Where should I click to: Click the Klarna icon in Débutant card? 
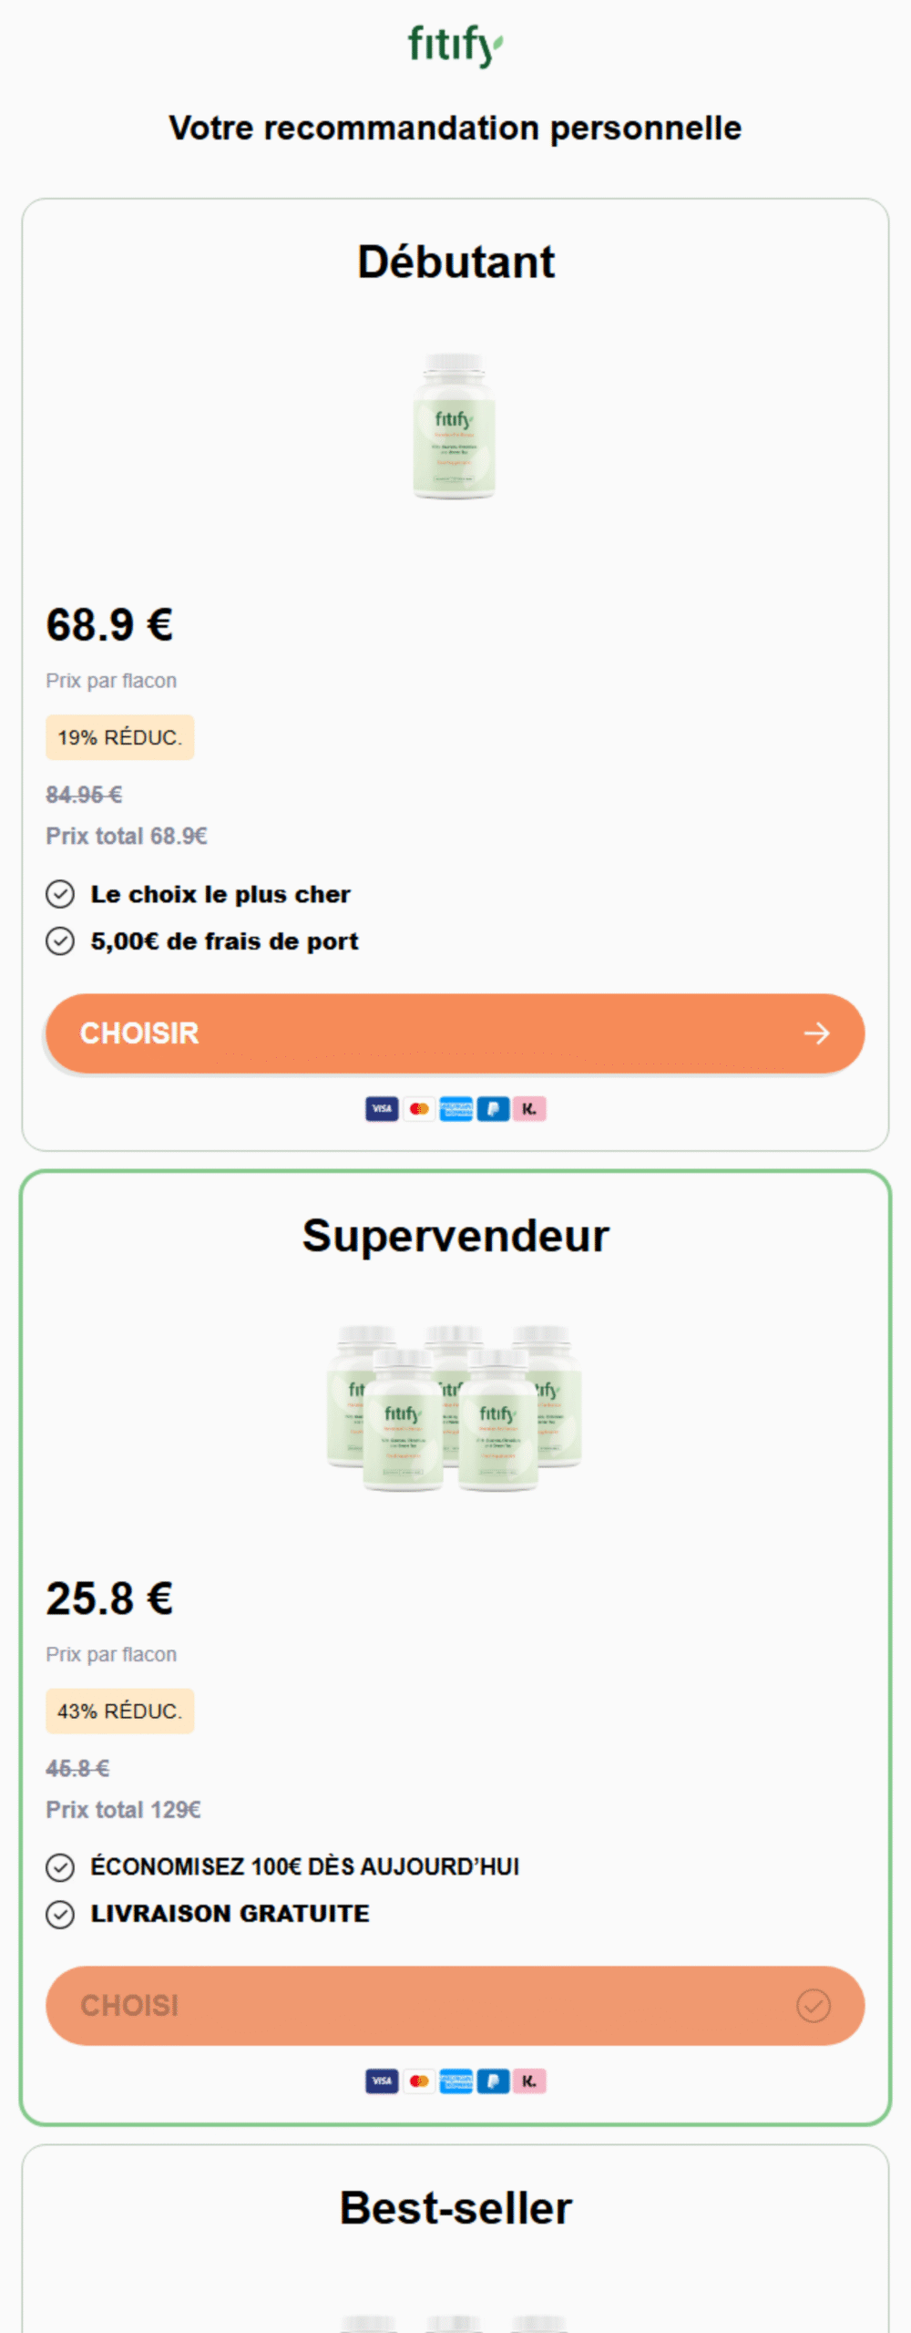(529, 1109)
